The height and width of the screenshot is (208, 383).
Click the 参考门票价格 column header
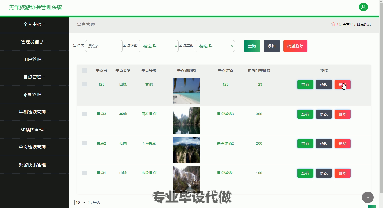pyautogui.click(x=259, y=70)
